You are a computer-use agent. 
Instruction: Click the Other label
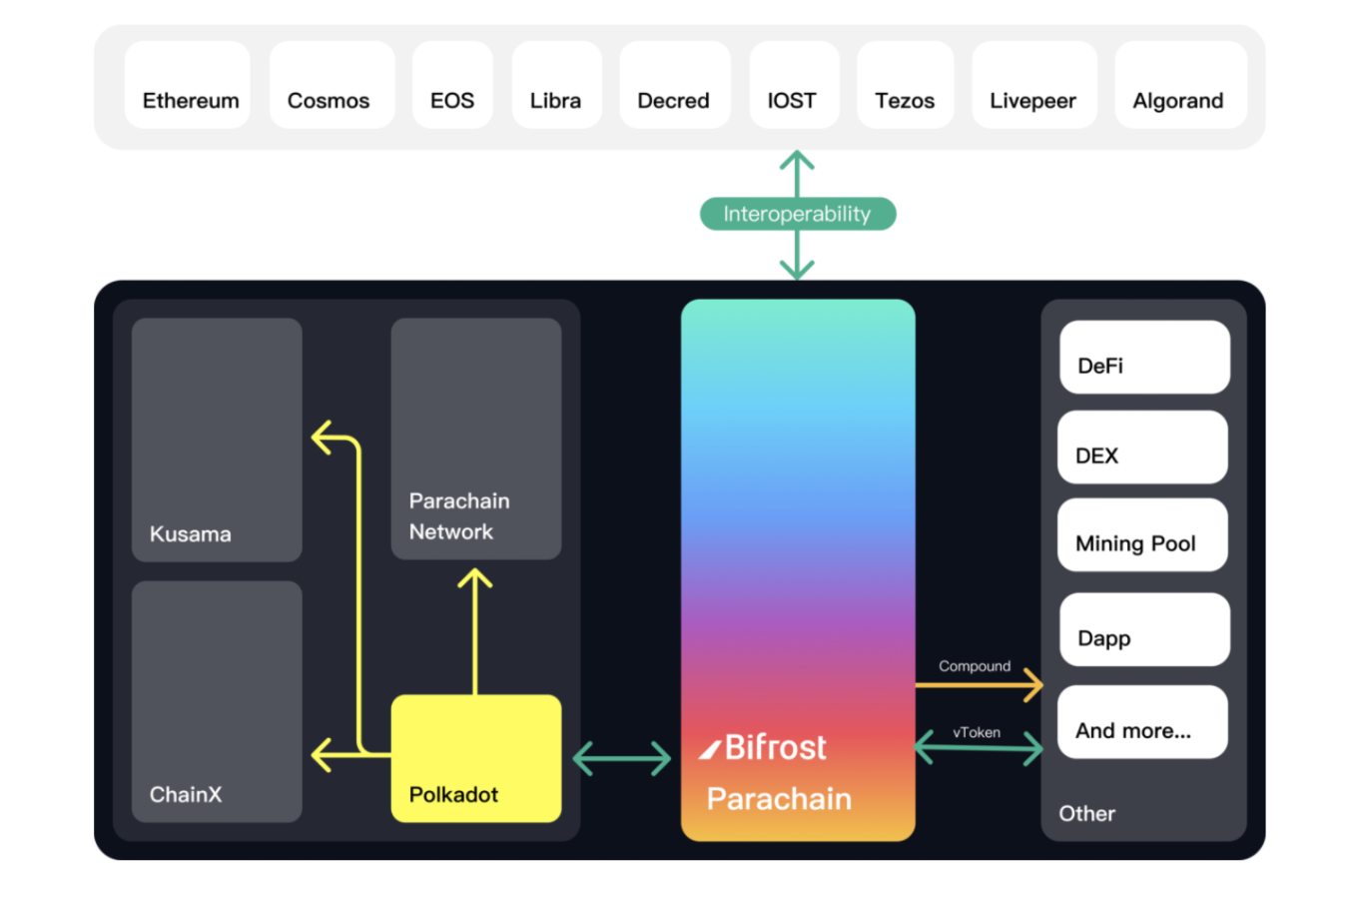click(1087, 813)
